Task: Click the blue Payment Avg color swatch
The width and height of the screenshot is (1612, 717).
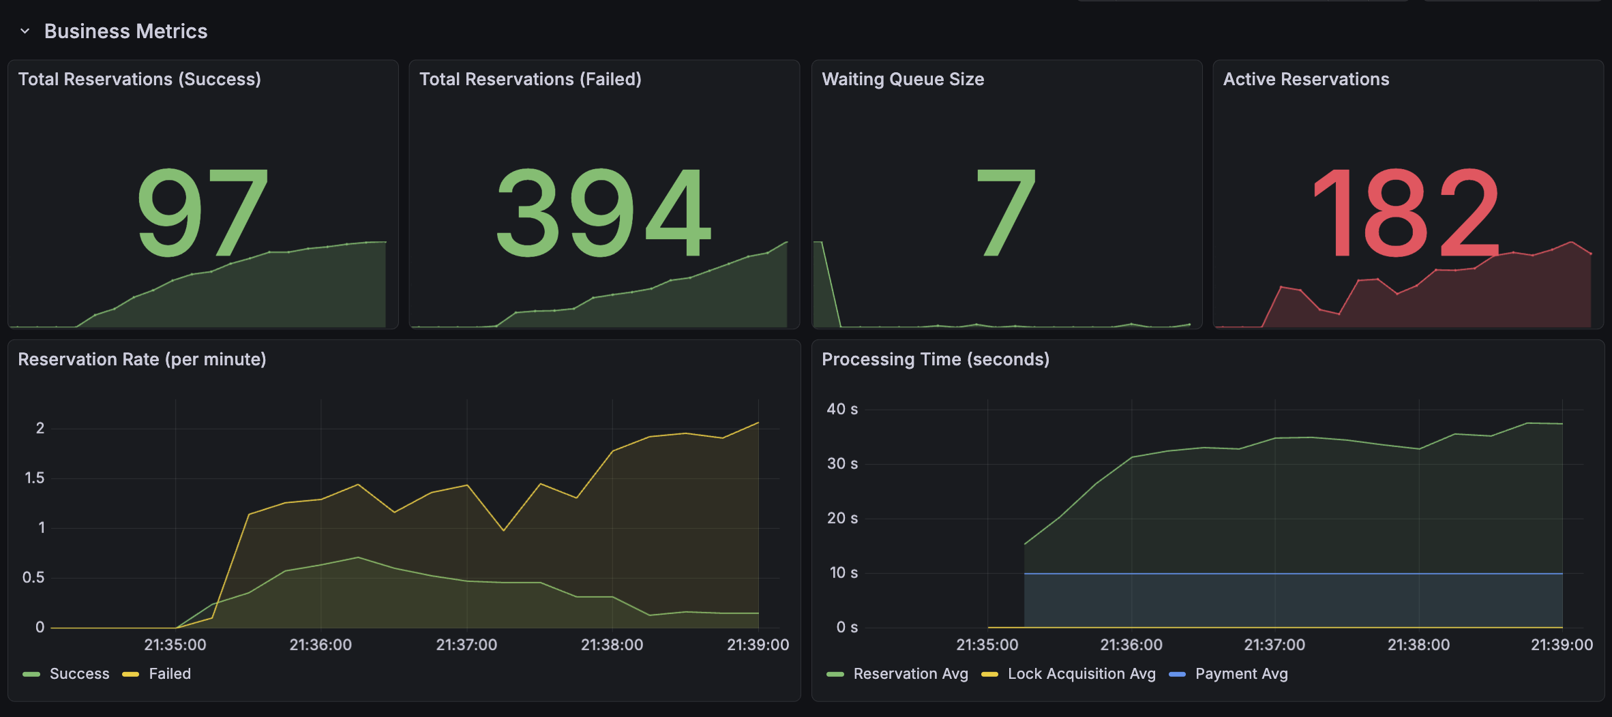Action: pos(1177,675)
